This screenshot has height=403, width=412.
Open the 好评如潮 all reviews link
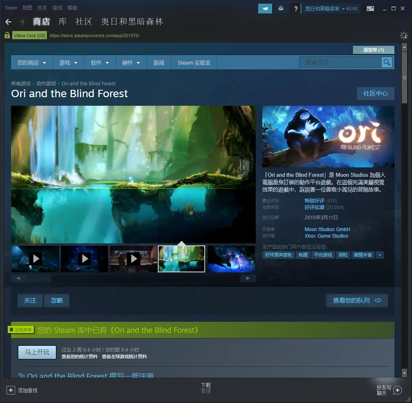(x=314, y=207)
